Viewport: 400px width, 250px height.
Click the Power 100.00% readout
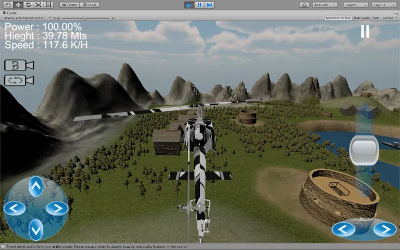pyautogui.click(x=43, y=27)
